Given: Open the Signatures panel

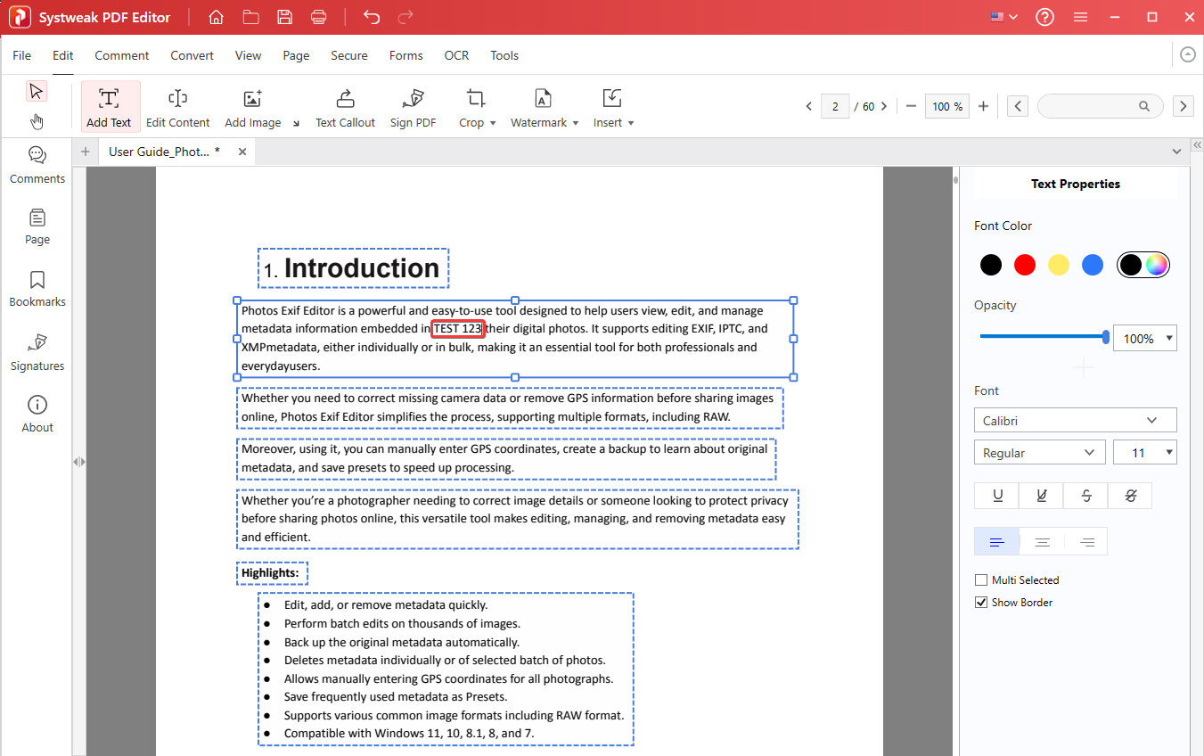Looking at the screenshot, I should (x=37, y=353).
